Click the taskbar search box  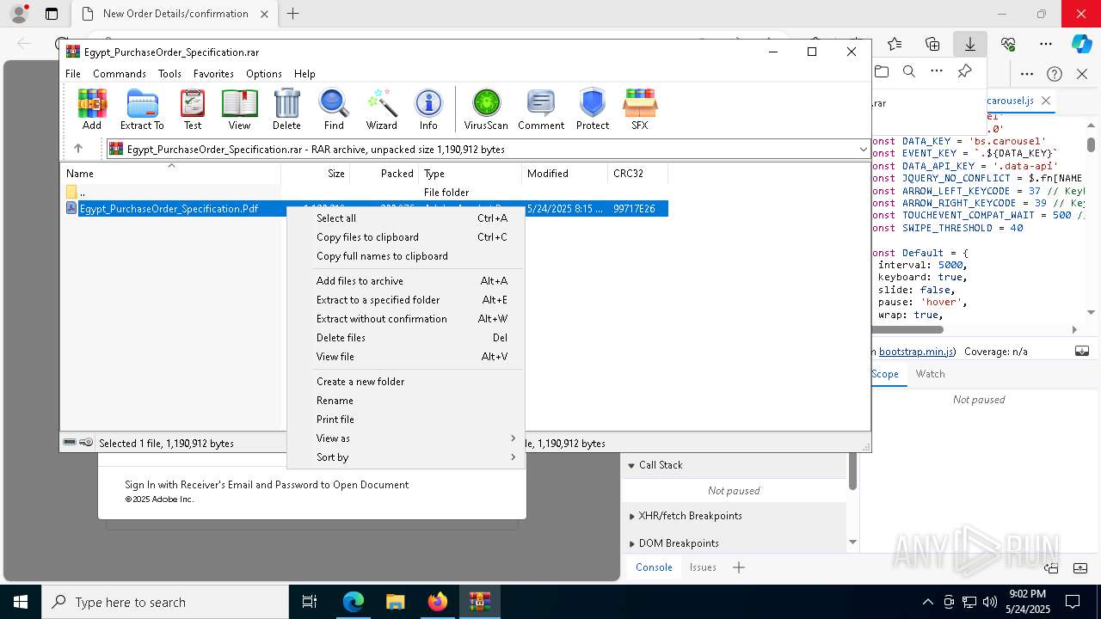(x=165, y=602)
